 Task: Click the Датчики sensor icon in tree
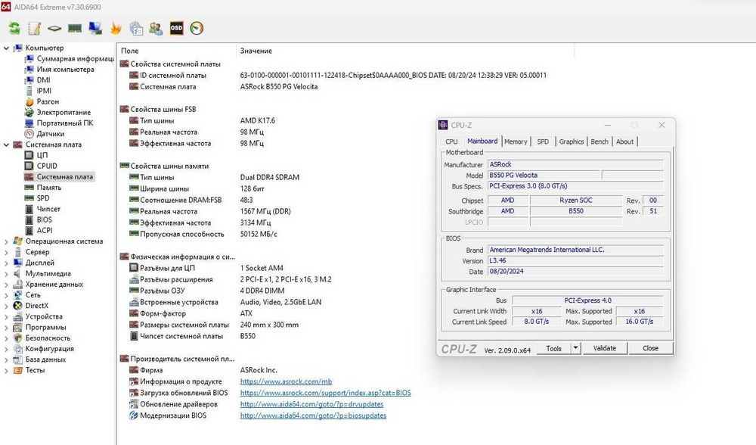click(29, 134)
